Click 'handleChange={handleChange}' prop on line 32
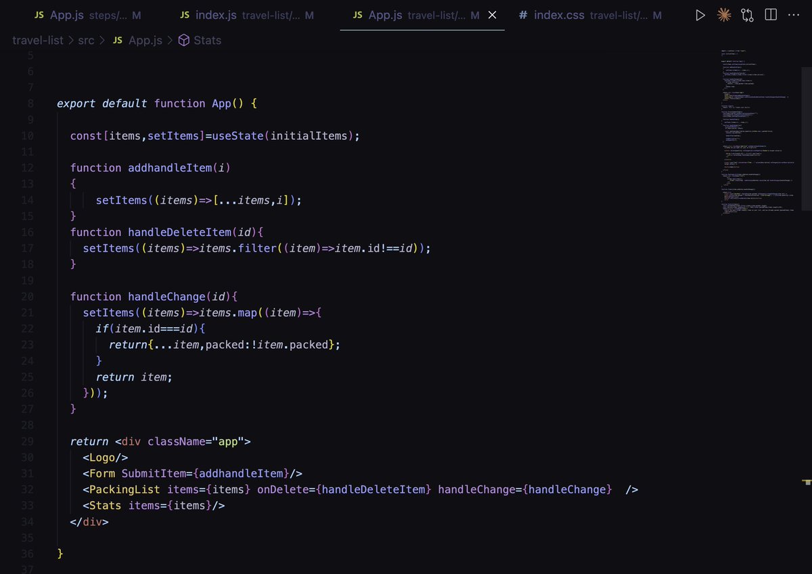Screen dimensions: 812x574 (525, 489)
